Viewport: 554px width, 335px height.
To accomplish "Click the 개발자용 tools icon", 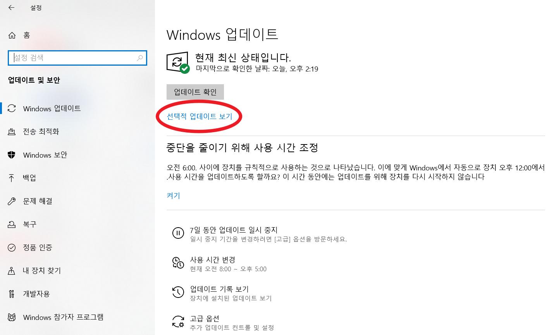I will 12,294.
